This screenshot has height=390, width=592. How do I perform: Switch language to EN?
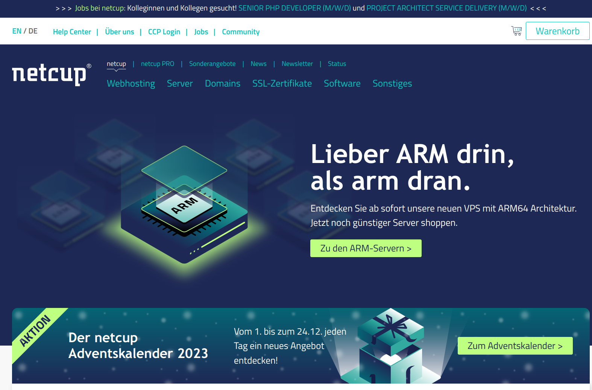point(17,31)
